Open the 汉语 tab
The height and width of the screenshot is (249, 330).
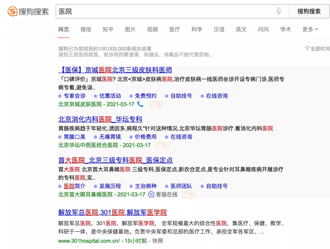click(219, 29)
